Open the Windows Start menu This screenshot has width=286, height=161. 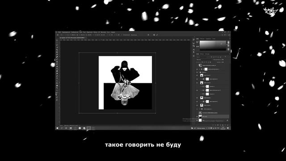[x=57, y=128]
